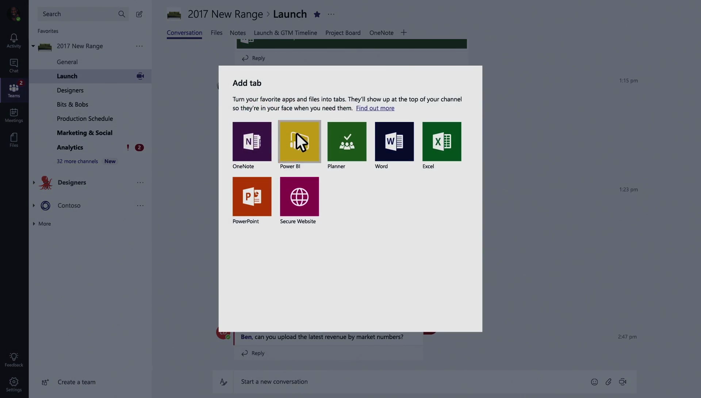Collapse the 2017 New Range team

33,46
